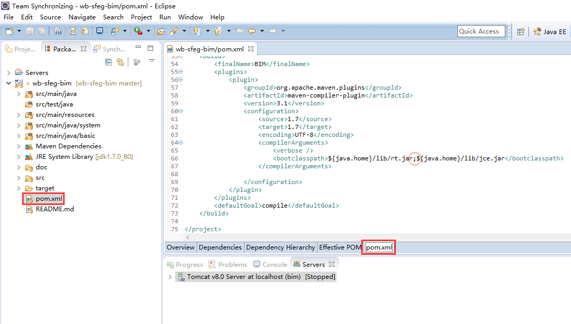Open the New wizard dropdown arrow

click(x=19, y=31)
